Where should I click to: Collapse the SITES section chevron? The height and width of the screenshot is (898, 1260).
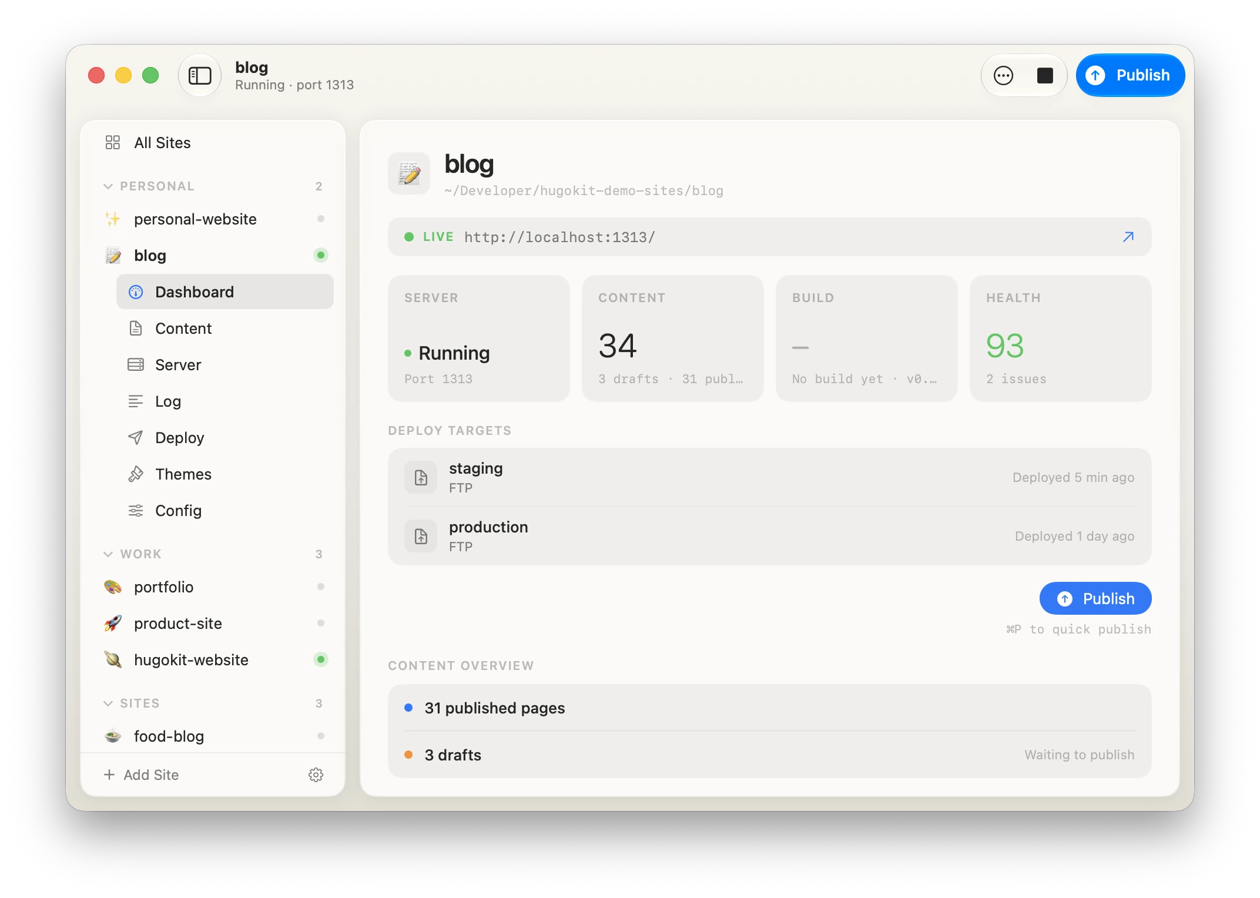[x=108, y=703]
